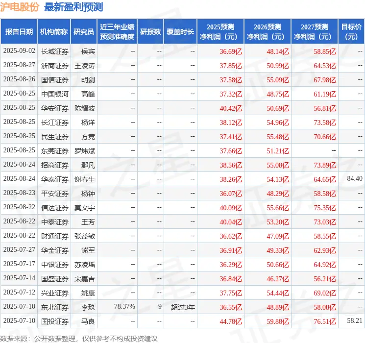Click researcher name 罗炜斌
The width and height of the screenshot is (365, 343).
click(85, 151)
